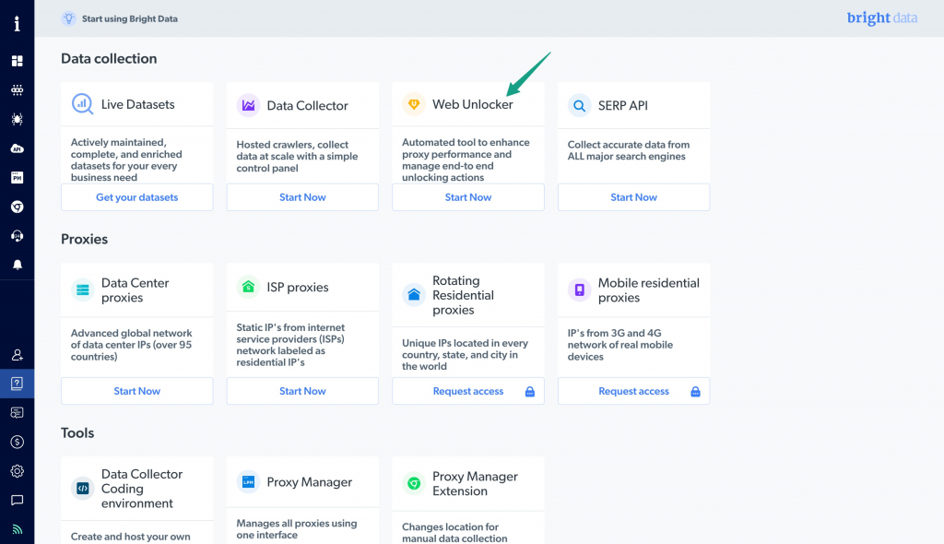Click Start Now under Web Unlocker
944x544 pixels.
click(467, 197)
